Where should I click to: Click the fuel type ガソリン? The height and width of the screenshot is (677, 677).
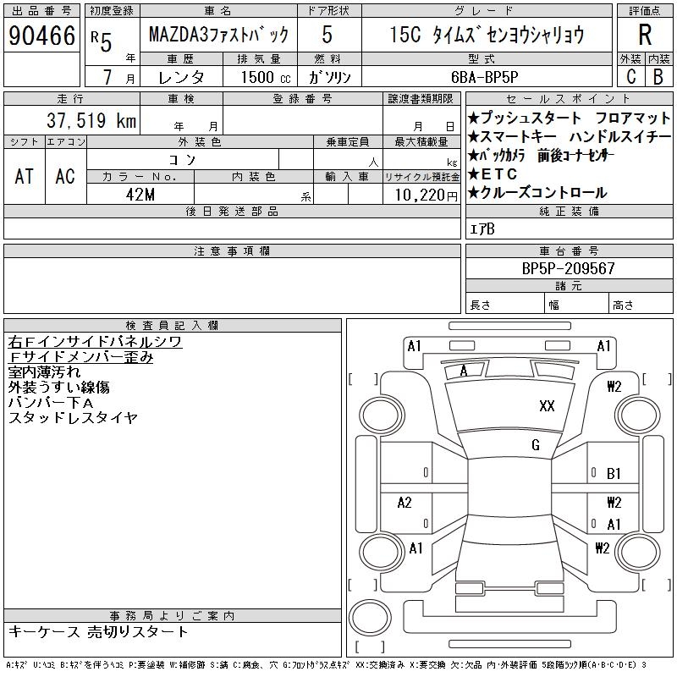329,77
